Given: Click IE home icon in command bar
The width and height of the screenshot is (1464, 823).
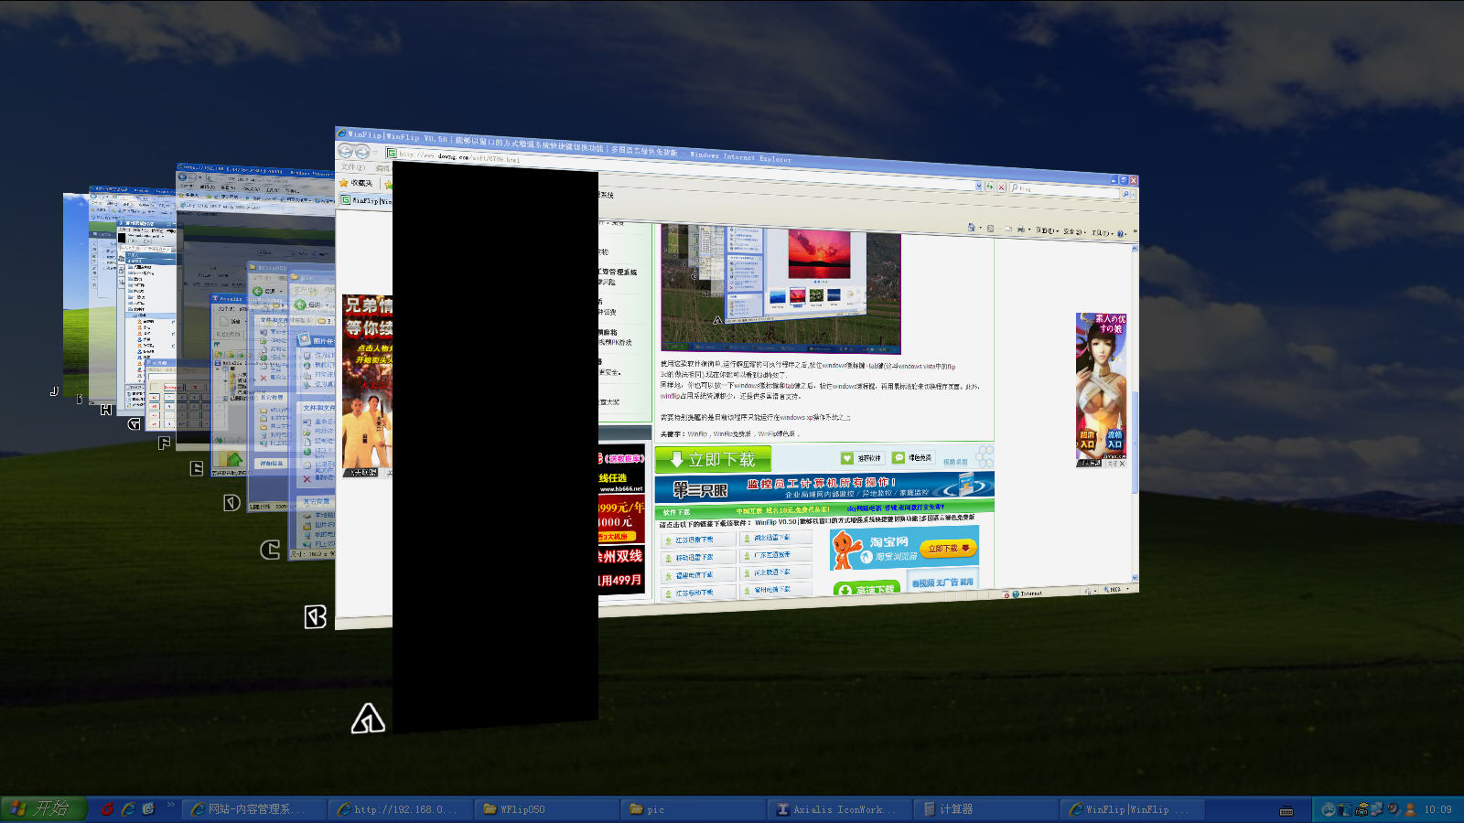Looking at the screenshot, I should [x=972, y=227].
